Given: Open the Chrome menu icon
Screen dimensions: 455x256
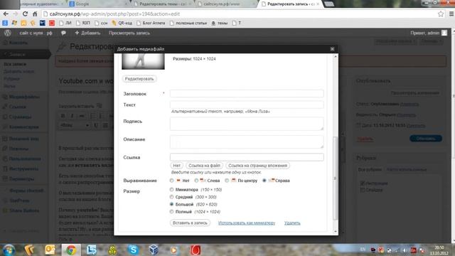Looking at the screenshot, I should [x=451, y=14].
